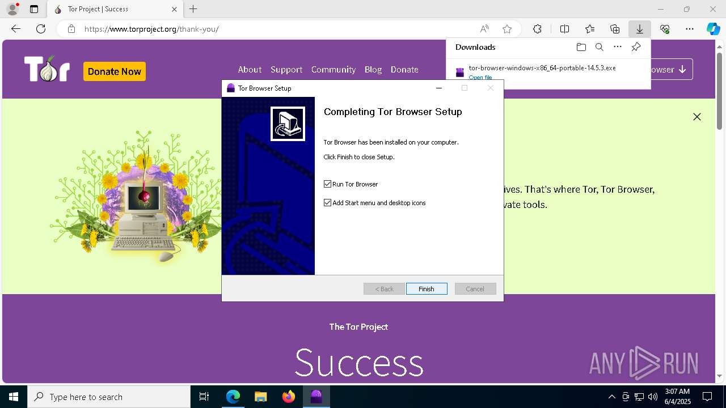Open Donate in Tor site navigation
Image resolution: width=726 pixels, height=408 pixels.
[x=404, y=69]
